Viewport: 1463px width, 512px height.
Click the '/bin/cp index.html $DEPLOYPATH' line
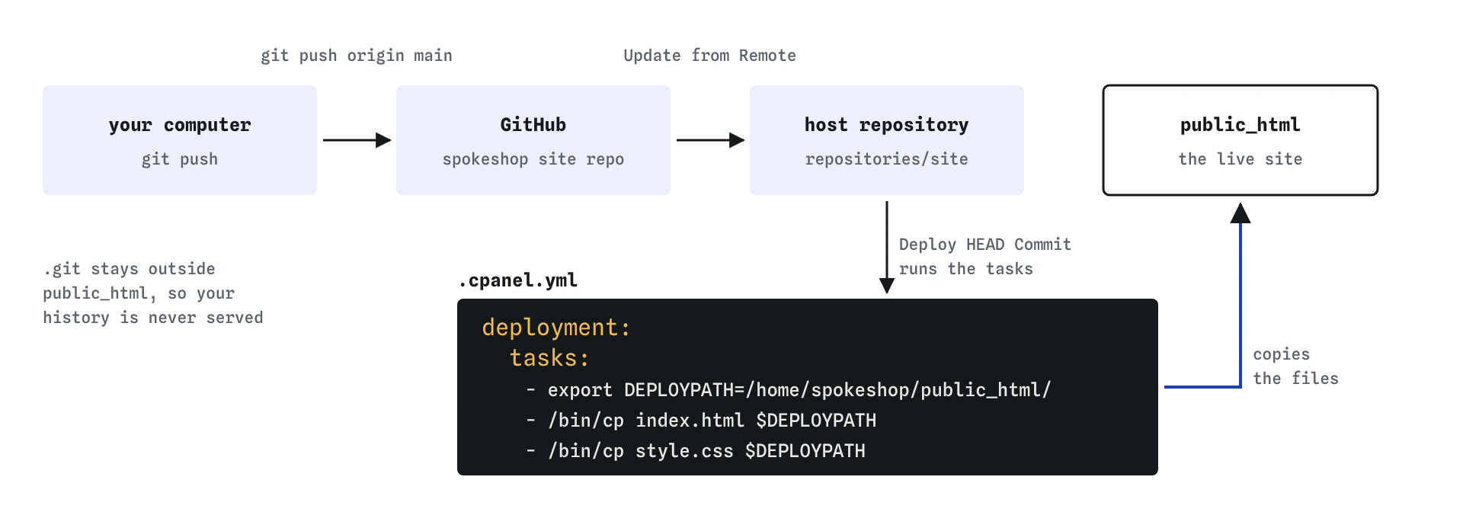[701, 421]
